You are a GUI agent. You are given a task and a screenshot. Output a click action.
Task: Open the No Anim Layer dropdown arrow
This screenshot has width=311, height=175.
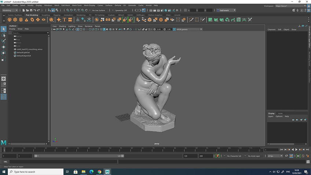pyautogui.click(x=245, y=156)
